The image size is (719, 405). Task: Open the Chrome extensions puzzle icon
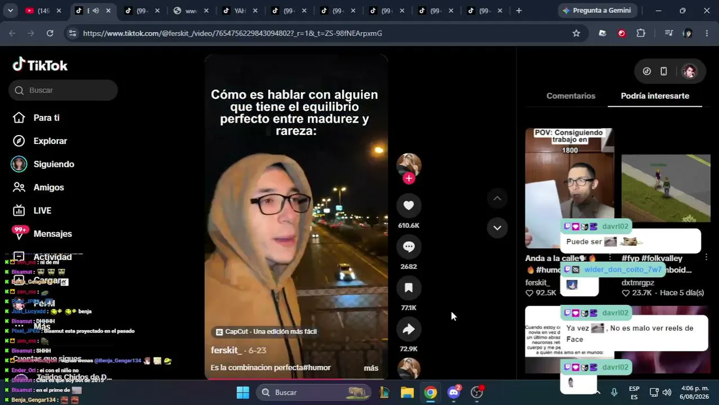[641, 33]
